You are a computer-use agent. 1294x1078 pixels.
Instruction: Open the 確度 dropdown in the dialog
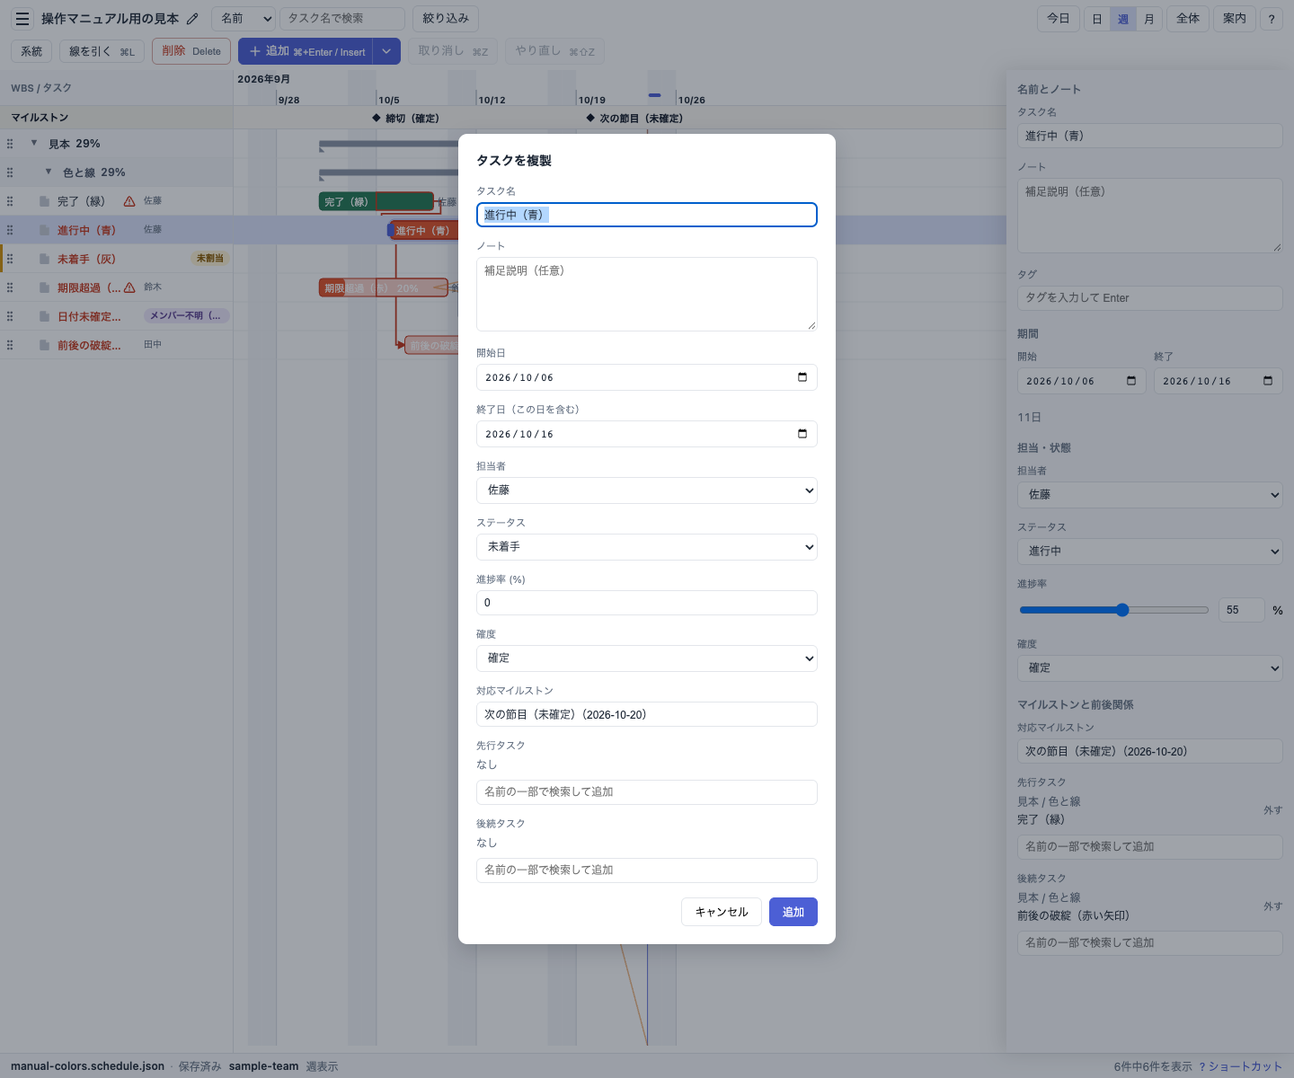(647, 658)
